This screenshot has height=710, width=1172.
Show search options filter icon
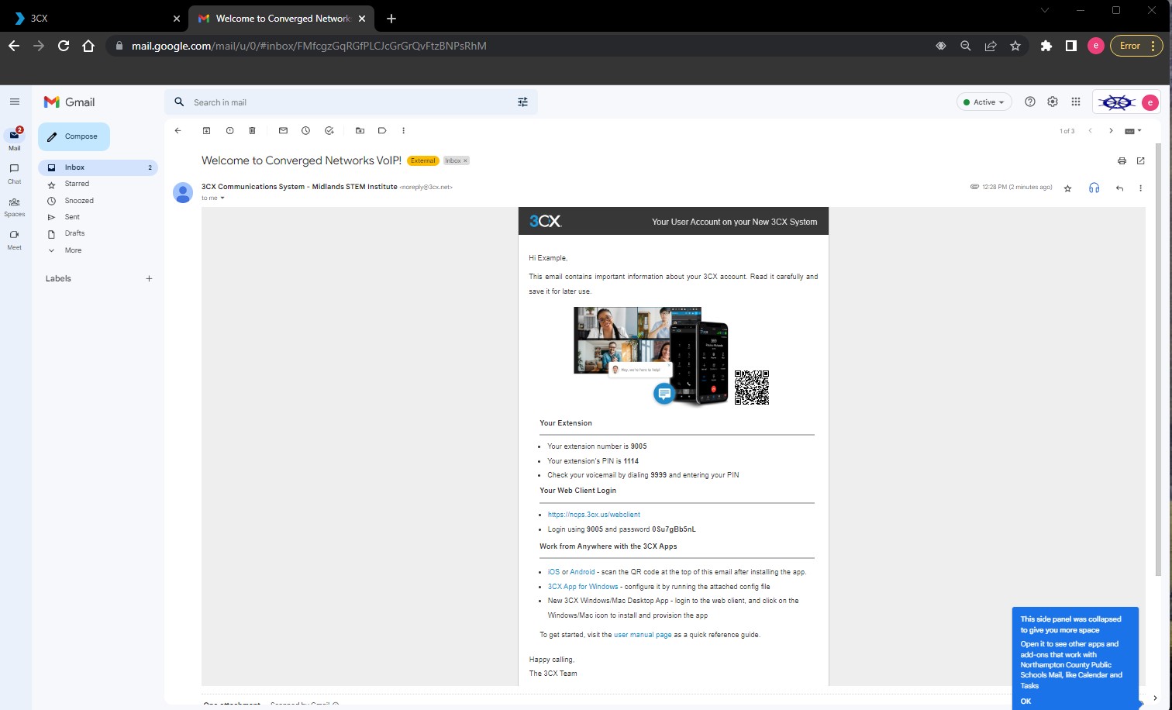coord(522,102)
